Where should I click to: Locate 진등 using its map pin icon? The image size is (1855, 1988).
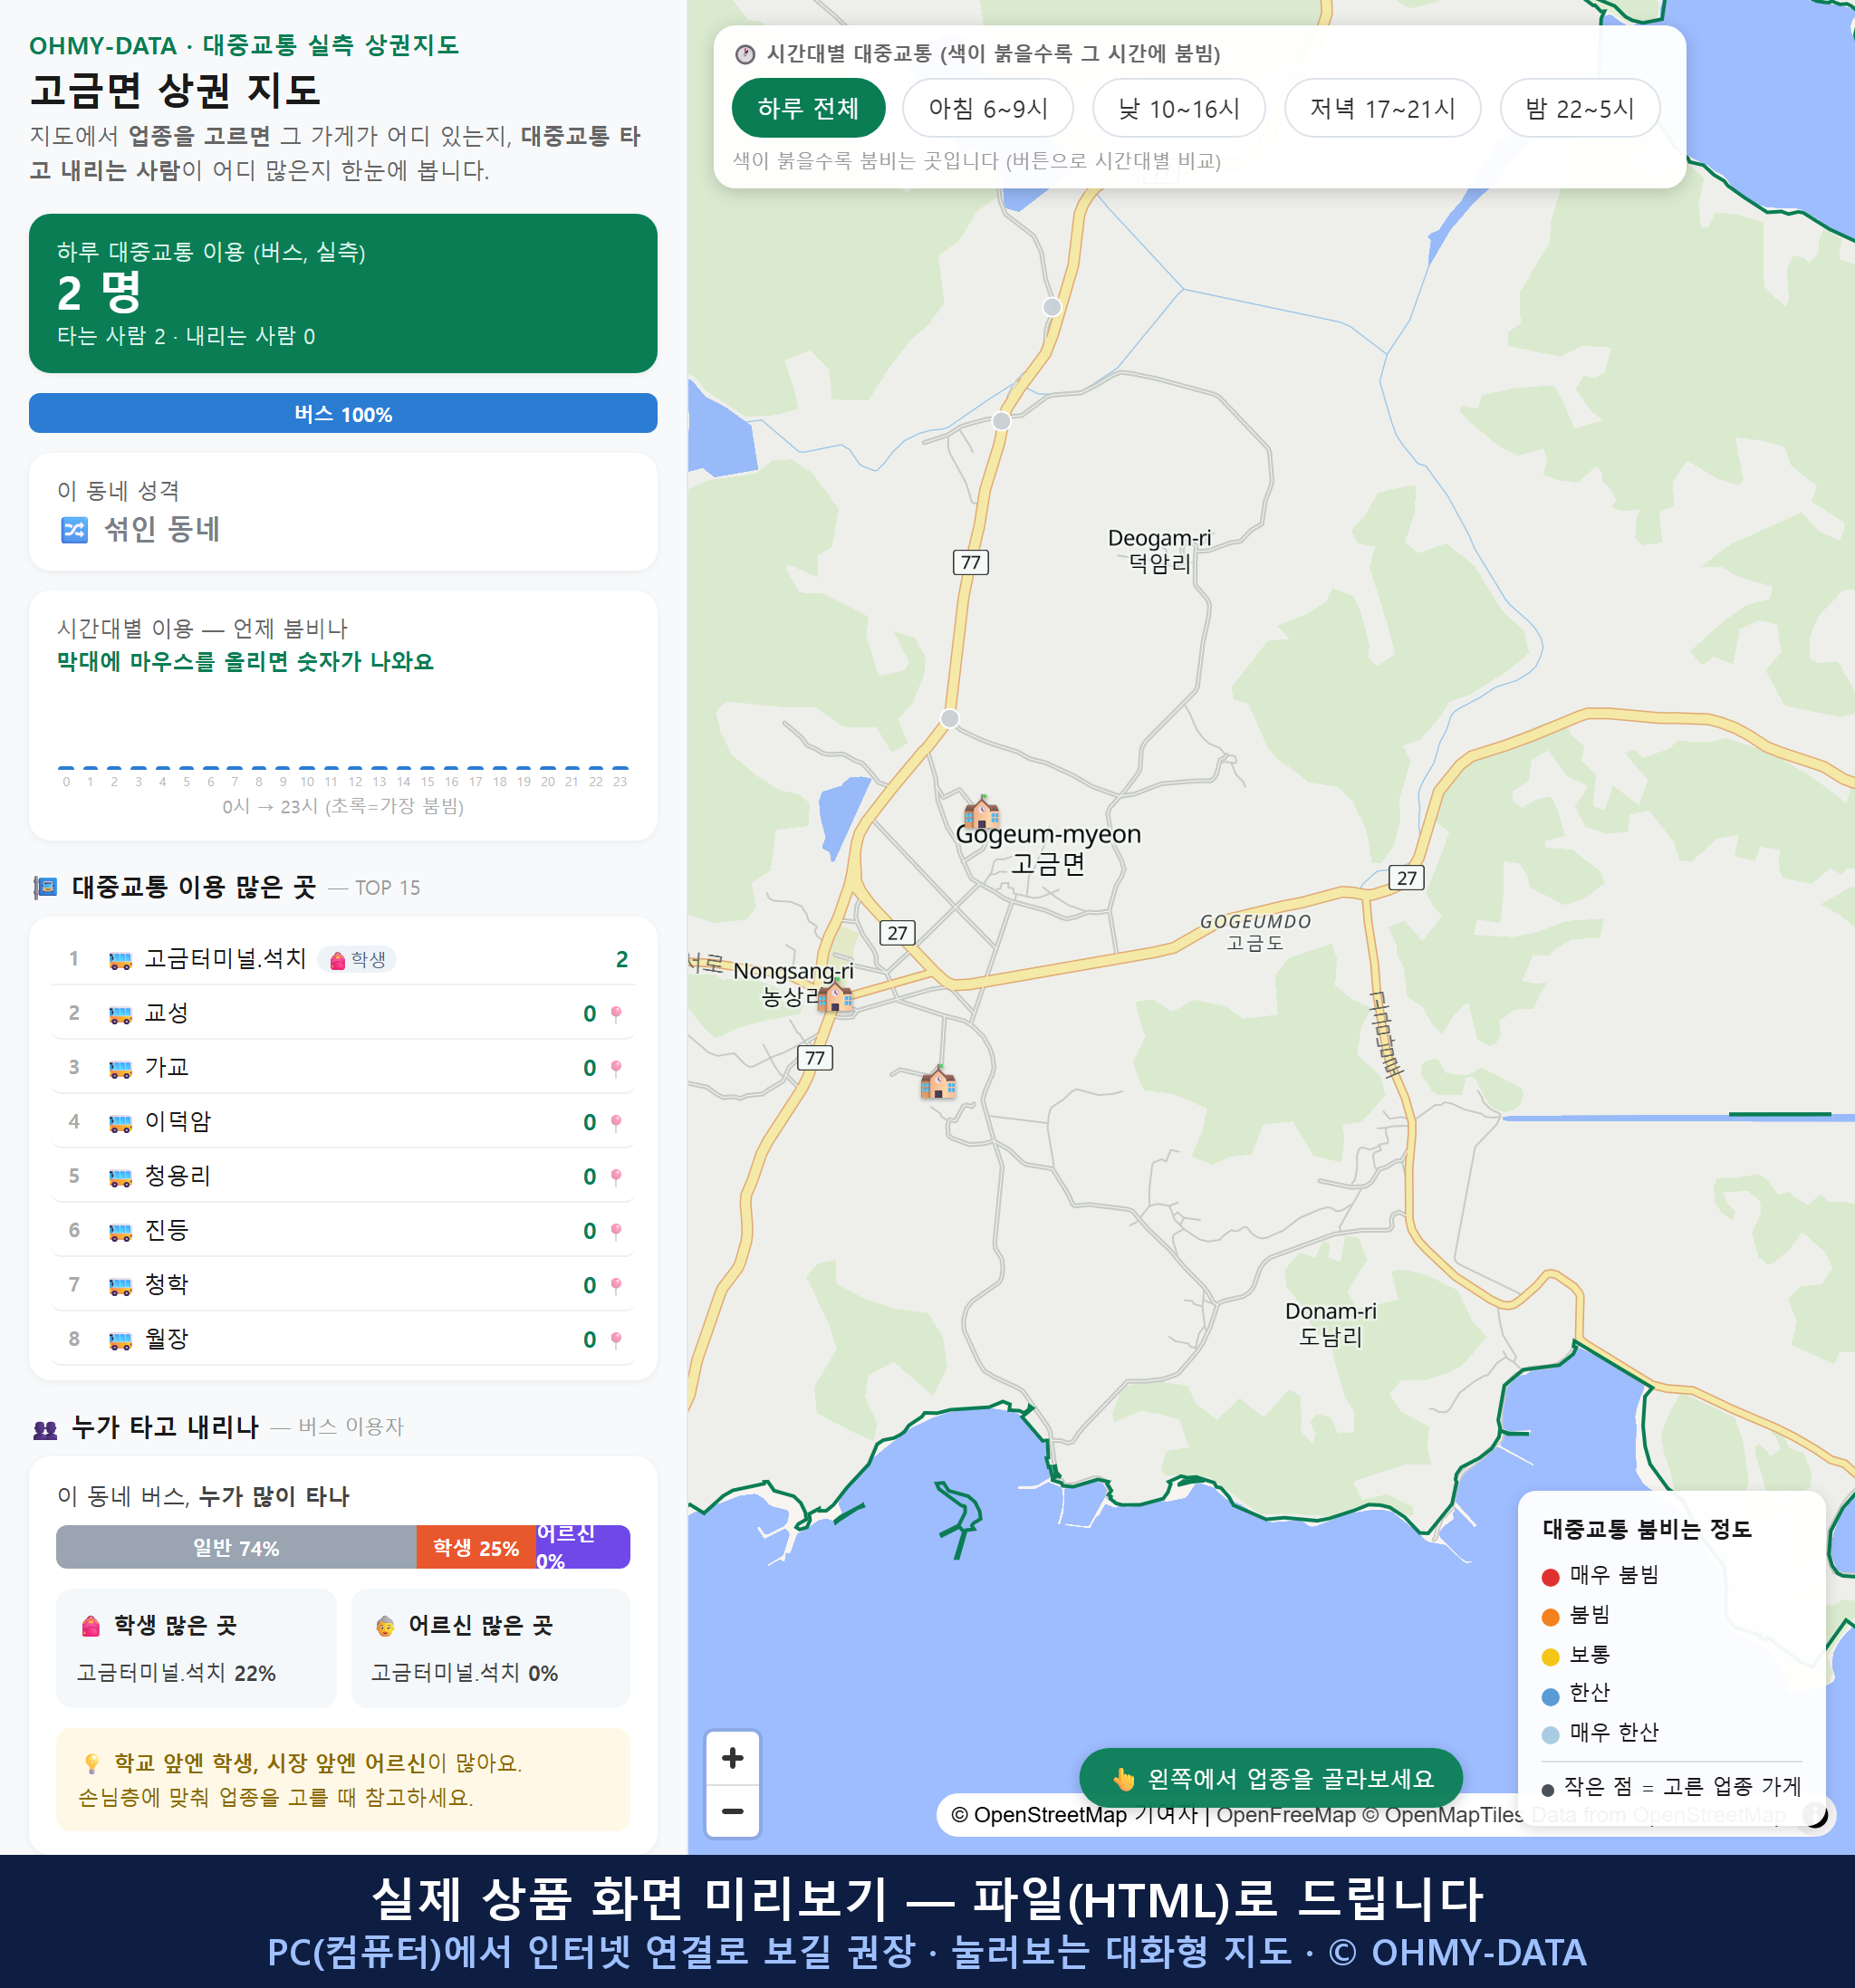point(616,1230)
